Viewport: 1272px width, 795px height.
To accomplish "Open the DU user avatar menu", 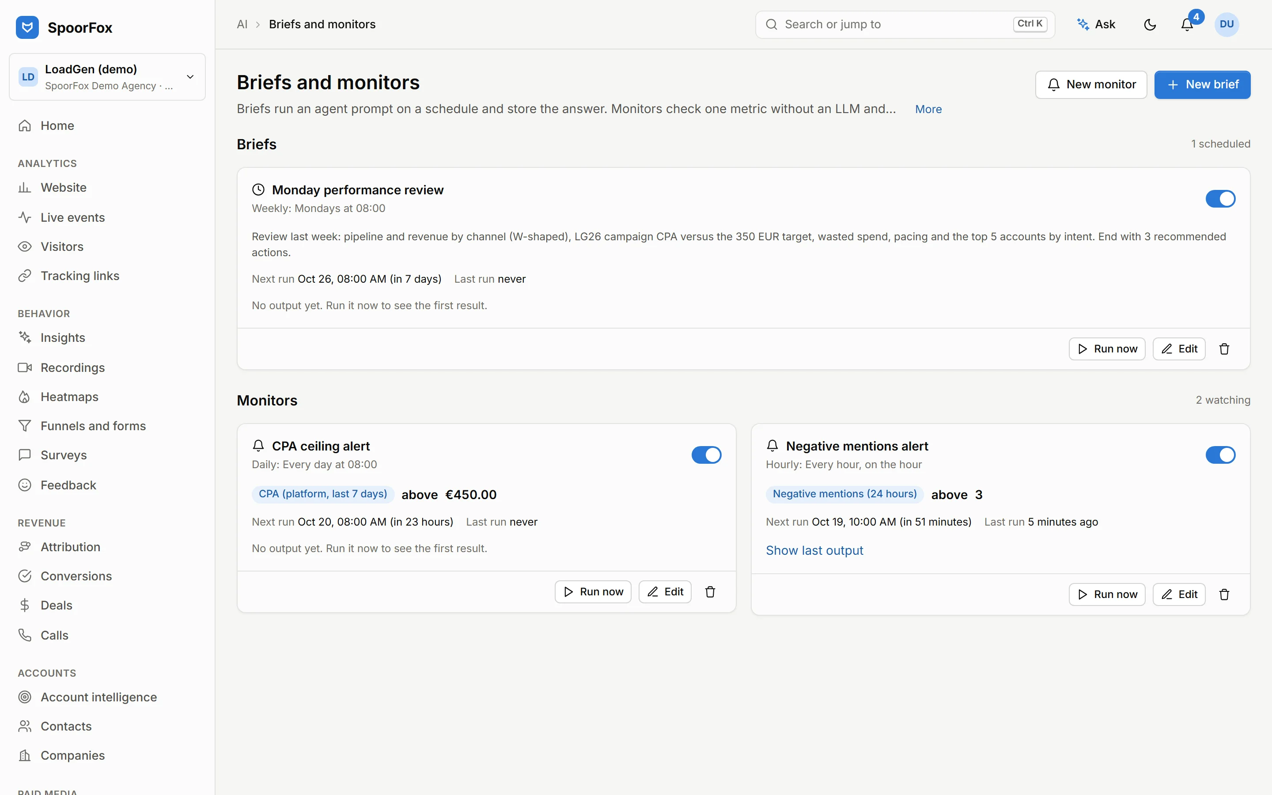I will [1227, 25].
